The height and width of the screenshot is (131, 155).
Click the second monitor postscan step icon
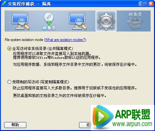click(77, 21)
